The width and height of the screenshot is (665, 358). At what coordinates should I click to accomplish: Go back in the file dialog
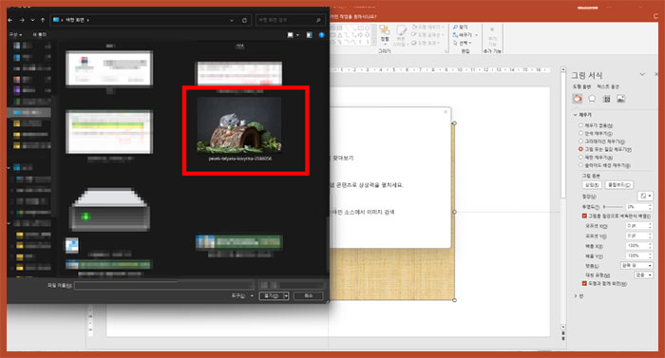(x=10, y=20)
